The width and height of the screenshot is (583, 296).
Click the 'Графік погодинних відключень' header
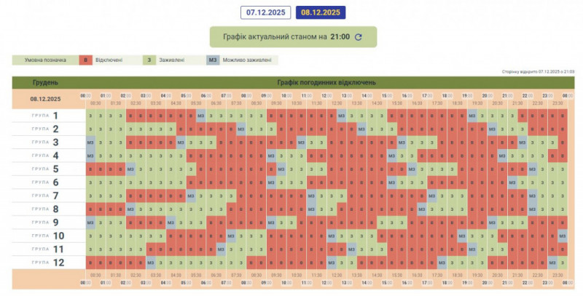pyautogui.click(x=326, y=82)
